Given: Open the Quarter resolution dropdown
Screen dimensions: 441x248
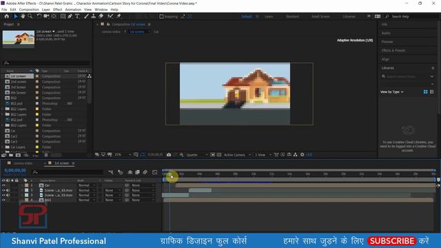Looking at the screenshot, I should point(197,154).
